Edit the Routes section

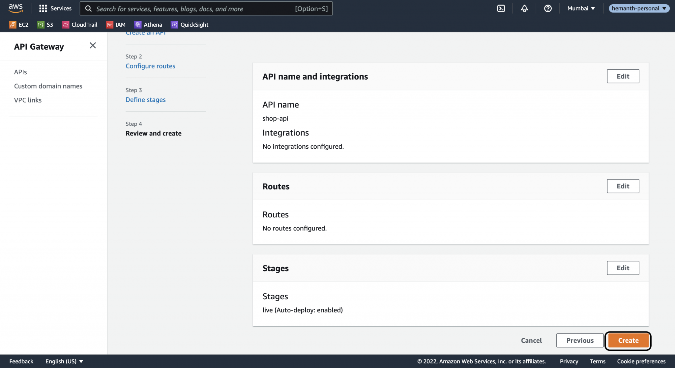click(x=623, y=186)
